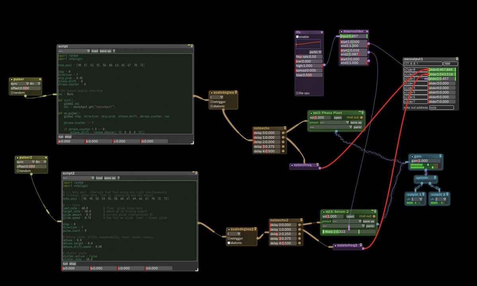Enable the lfo enable checkbox
This screenshot has width=477, height=286.
[298, 36]
